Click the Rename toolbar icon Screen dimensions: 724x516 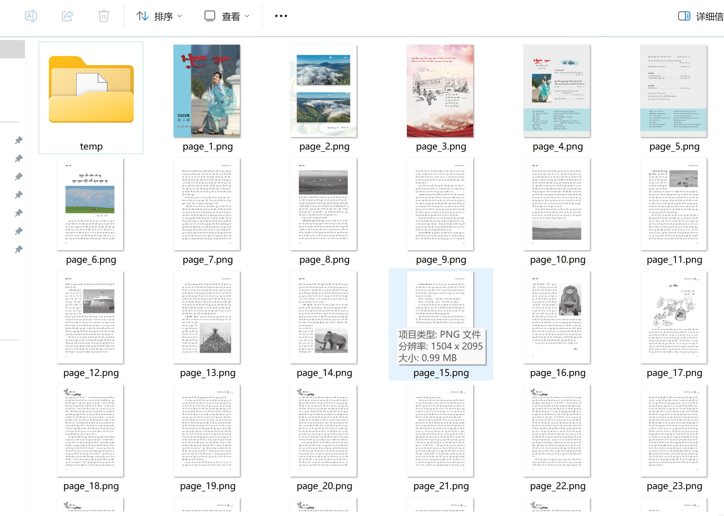(31, 16)
